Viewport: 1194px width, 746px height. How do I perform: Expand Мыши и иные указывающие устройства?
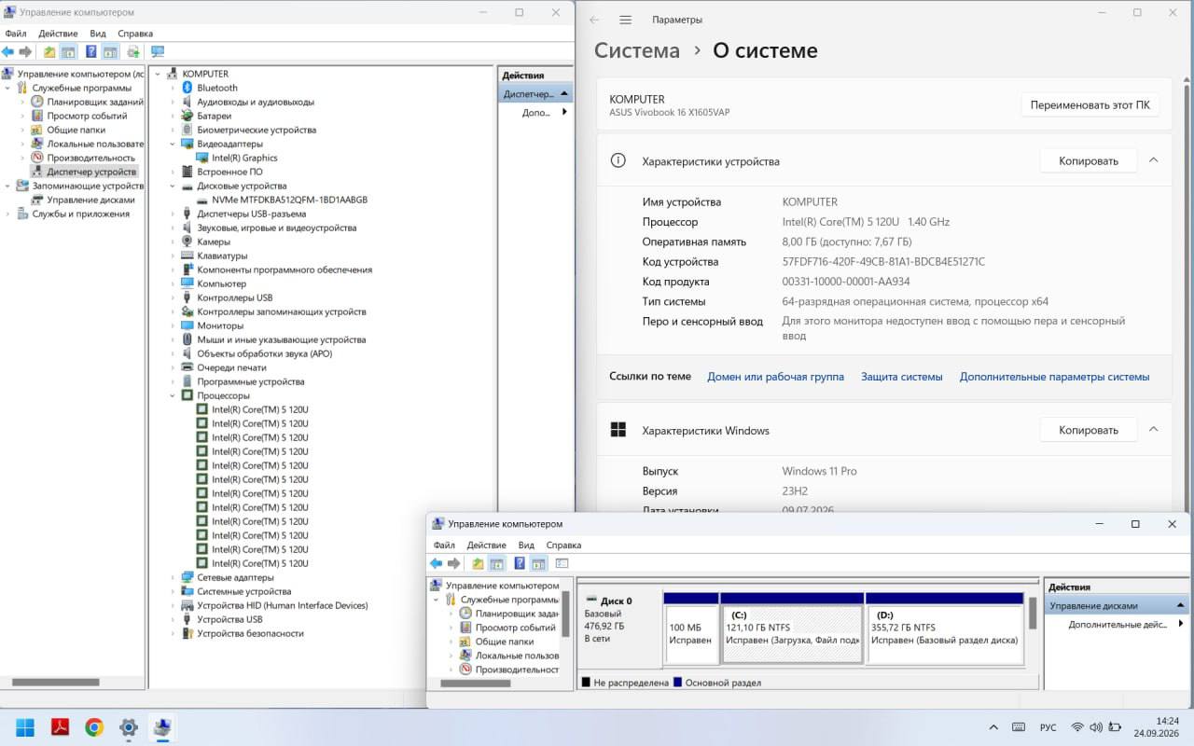tap(173, 339)
